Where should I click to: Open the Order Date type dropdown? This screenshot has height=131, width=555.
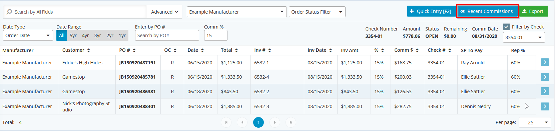[28, 35]
